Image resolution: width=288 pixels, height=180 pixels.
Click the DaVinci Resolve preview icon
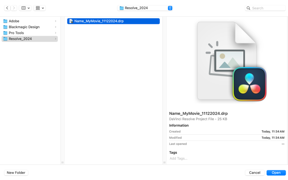point(249,84)
